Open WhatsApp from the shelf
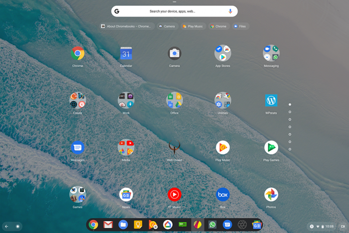 click(x=212, y=225)
